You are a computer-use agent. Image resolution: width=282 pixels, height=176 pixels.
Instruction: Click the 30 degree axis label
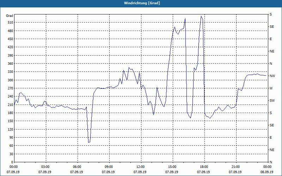coord(11,154)
